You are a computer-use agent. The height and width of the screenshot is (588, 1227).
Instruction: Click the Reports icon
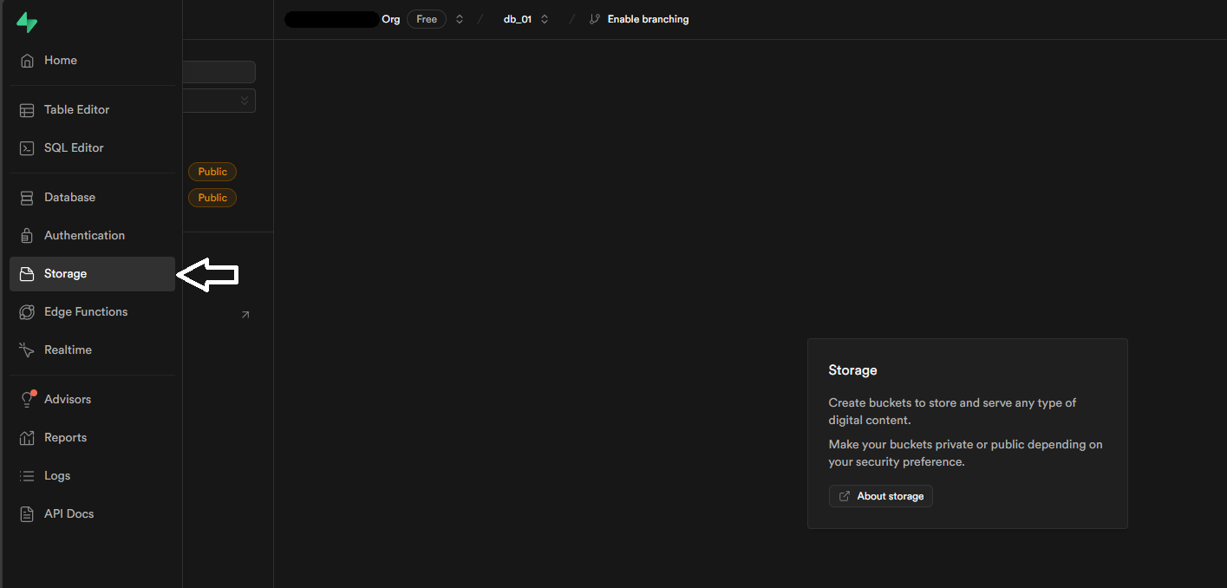click(x=26, y=437)
